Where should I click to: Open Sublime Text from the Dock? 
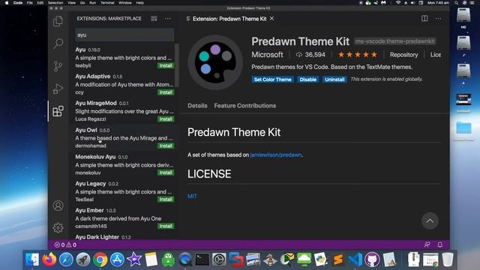[x=338, y=259]
